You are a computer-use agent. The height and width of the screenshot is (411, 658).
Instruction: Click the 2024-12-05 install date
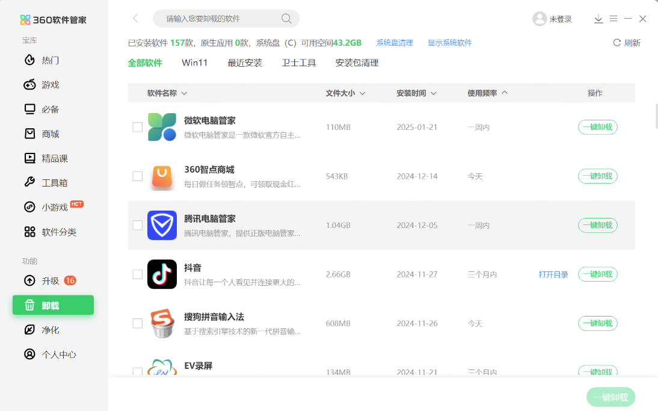click(x=417, y=226)
